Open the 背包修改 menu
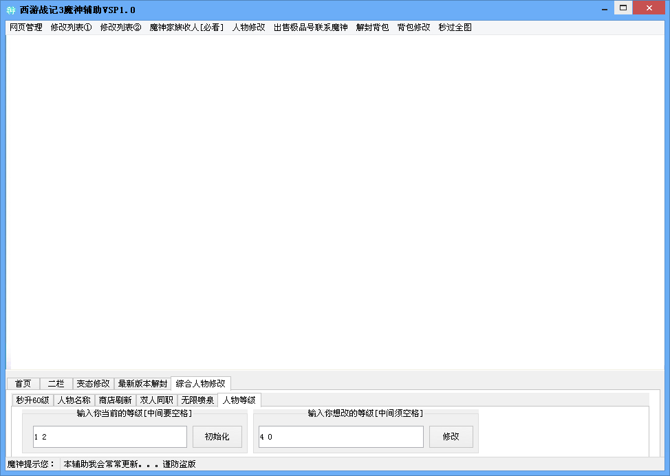 pyautogui.click(x=413, y=28)
